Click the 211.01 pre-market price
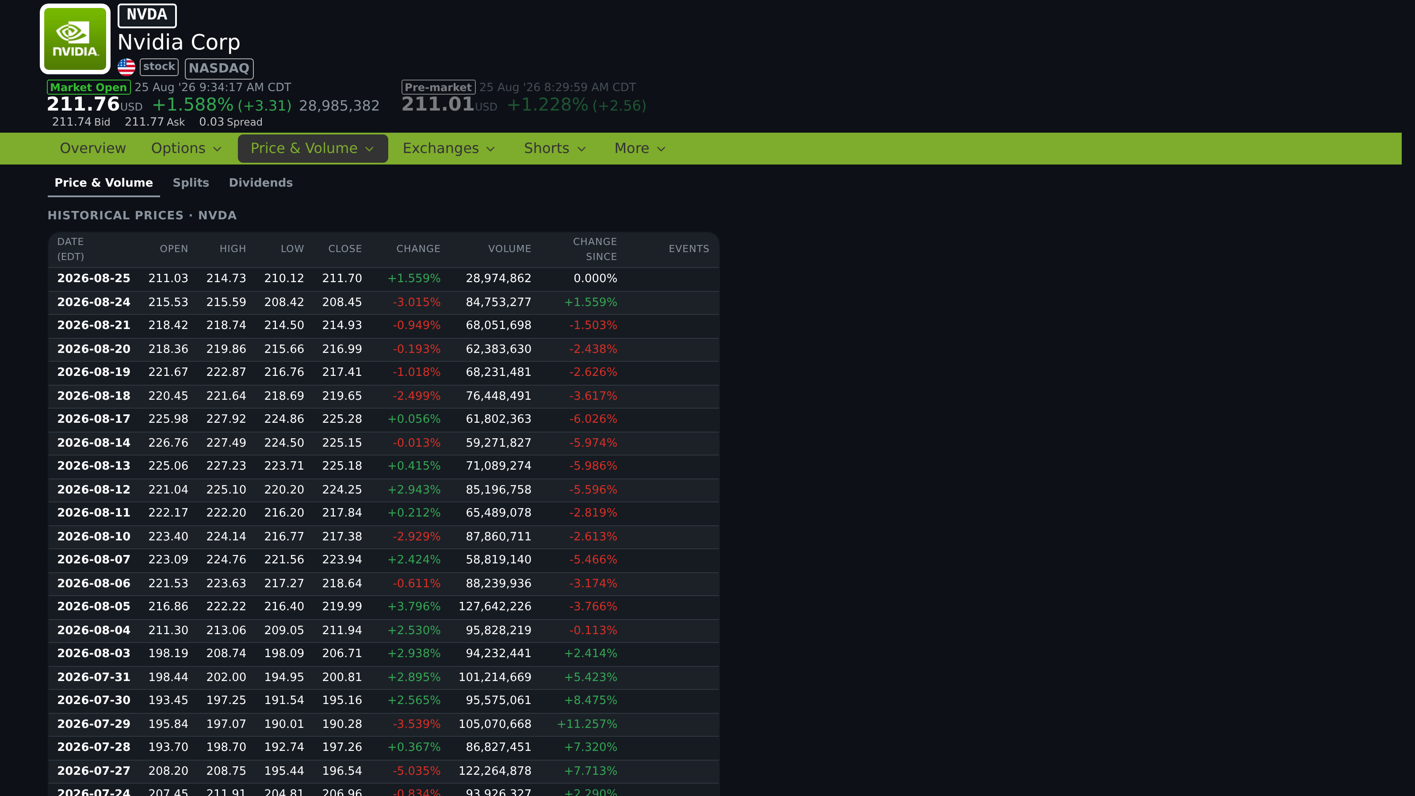Image resolution: width=1415 pixels, height=796 pixels. click(x=438, y=104)
